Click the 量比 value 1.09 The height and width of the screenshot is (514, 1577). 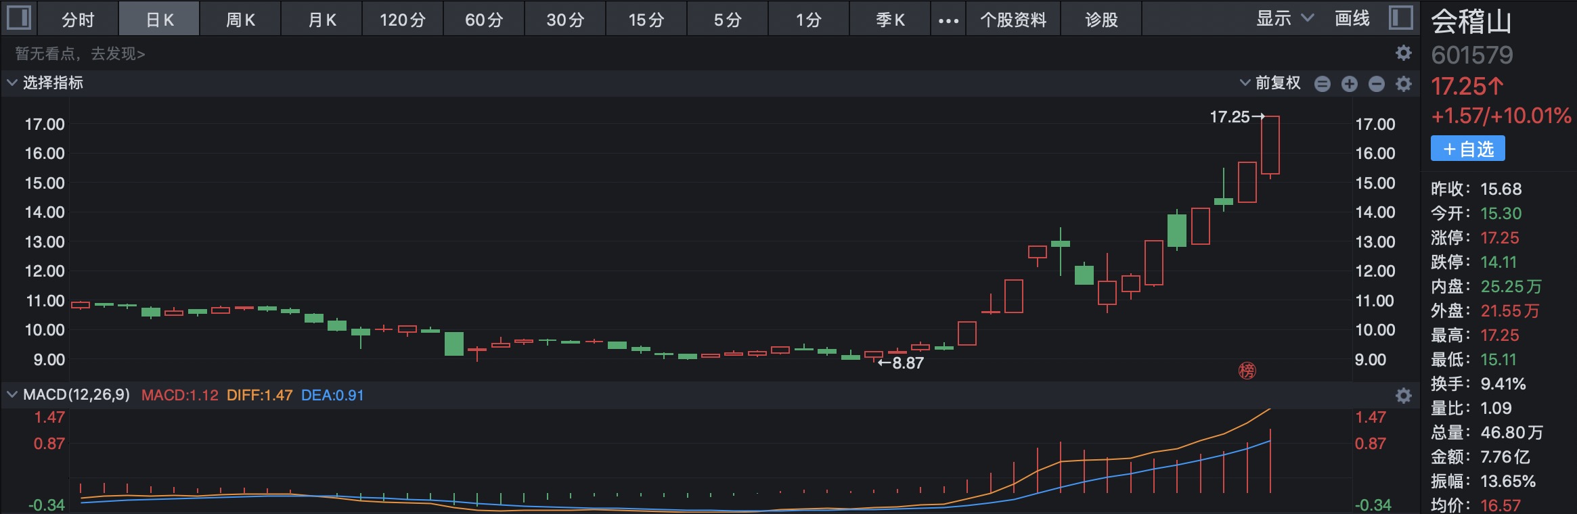1496,408
